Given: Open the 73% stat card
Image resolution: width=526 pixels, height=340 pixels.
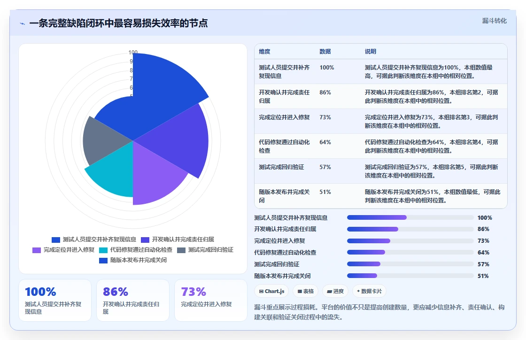Looking at the screenshot, I should pyautogui.click(x=211, y=301).
